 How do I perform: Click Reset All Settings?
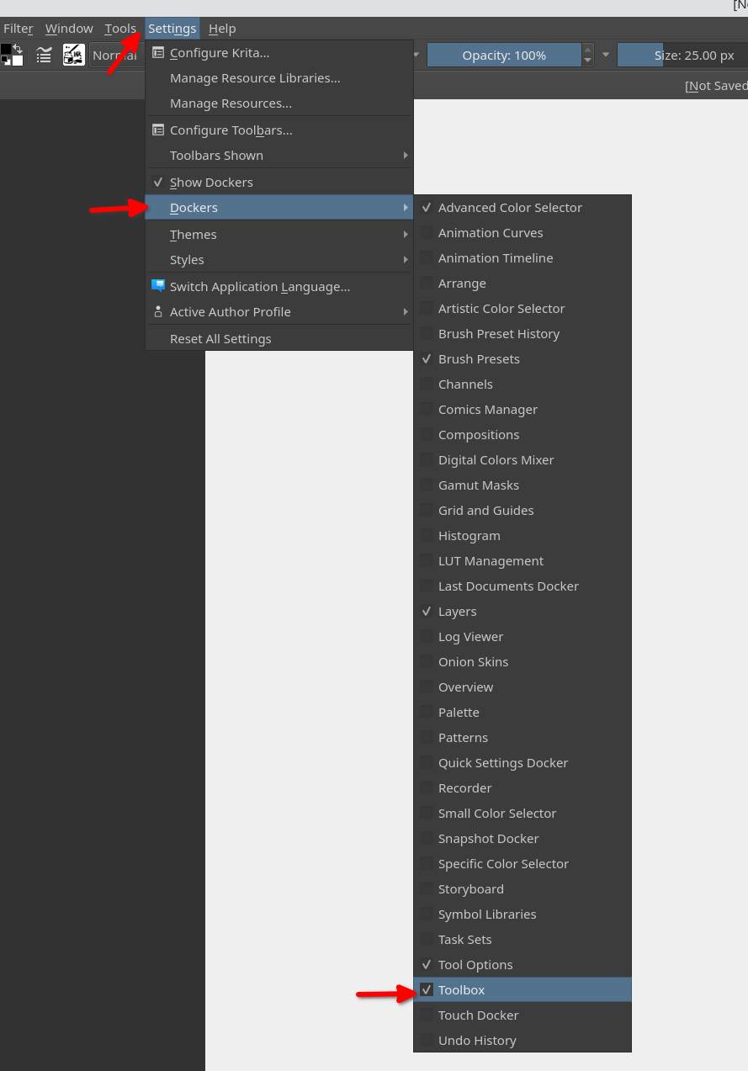(x=220, y=338)
